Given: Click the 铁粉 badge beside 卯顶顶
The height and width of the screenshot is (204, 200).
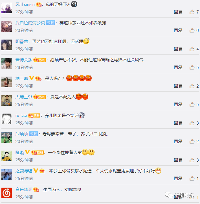Looking at the screenshot, I should [34, 134].
